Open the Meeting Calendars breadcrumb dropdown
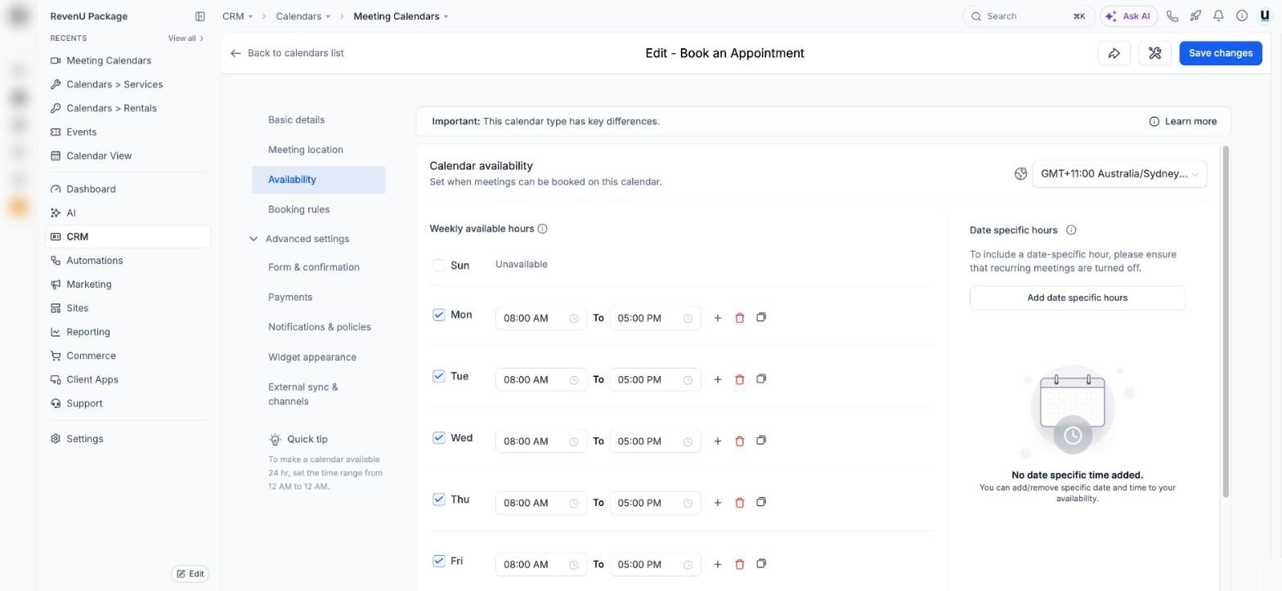The image size is (1282, 591). [x=401, y=16]
